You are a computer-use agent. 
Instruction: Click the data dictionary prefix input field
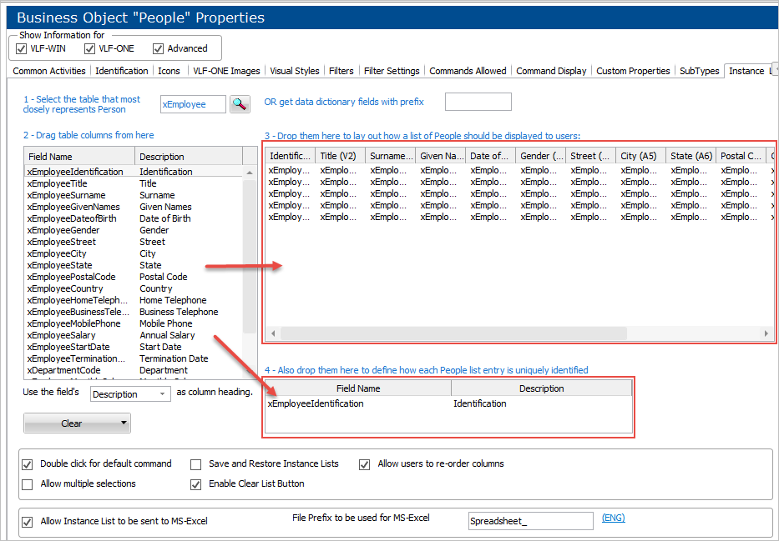(478, 102)
